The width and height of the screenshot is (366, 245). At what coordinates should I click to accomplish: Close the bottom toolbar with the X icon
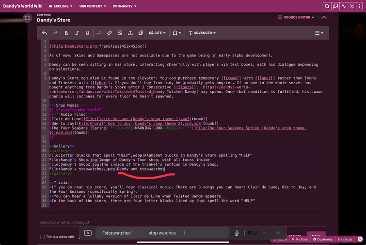(360, 239)
